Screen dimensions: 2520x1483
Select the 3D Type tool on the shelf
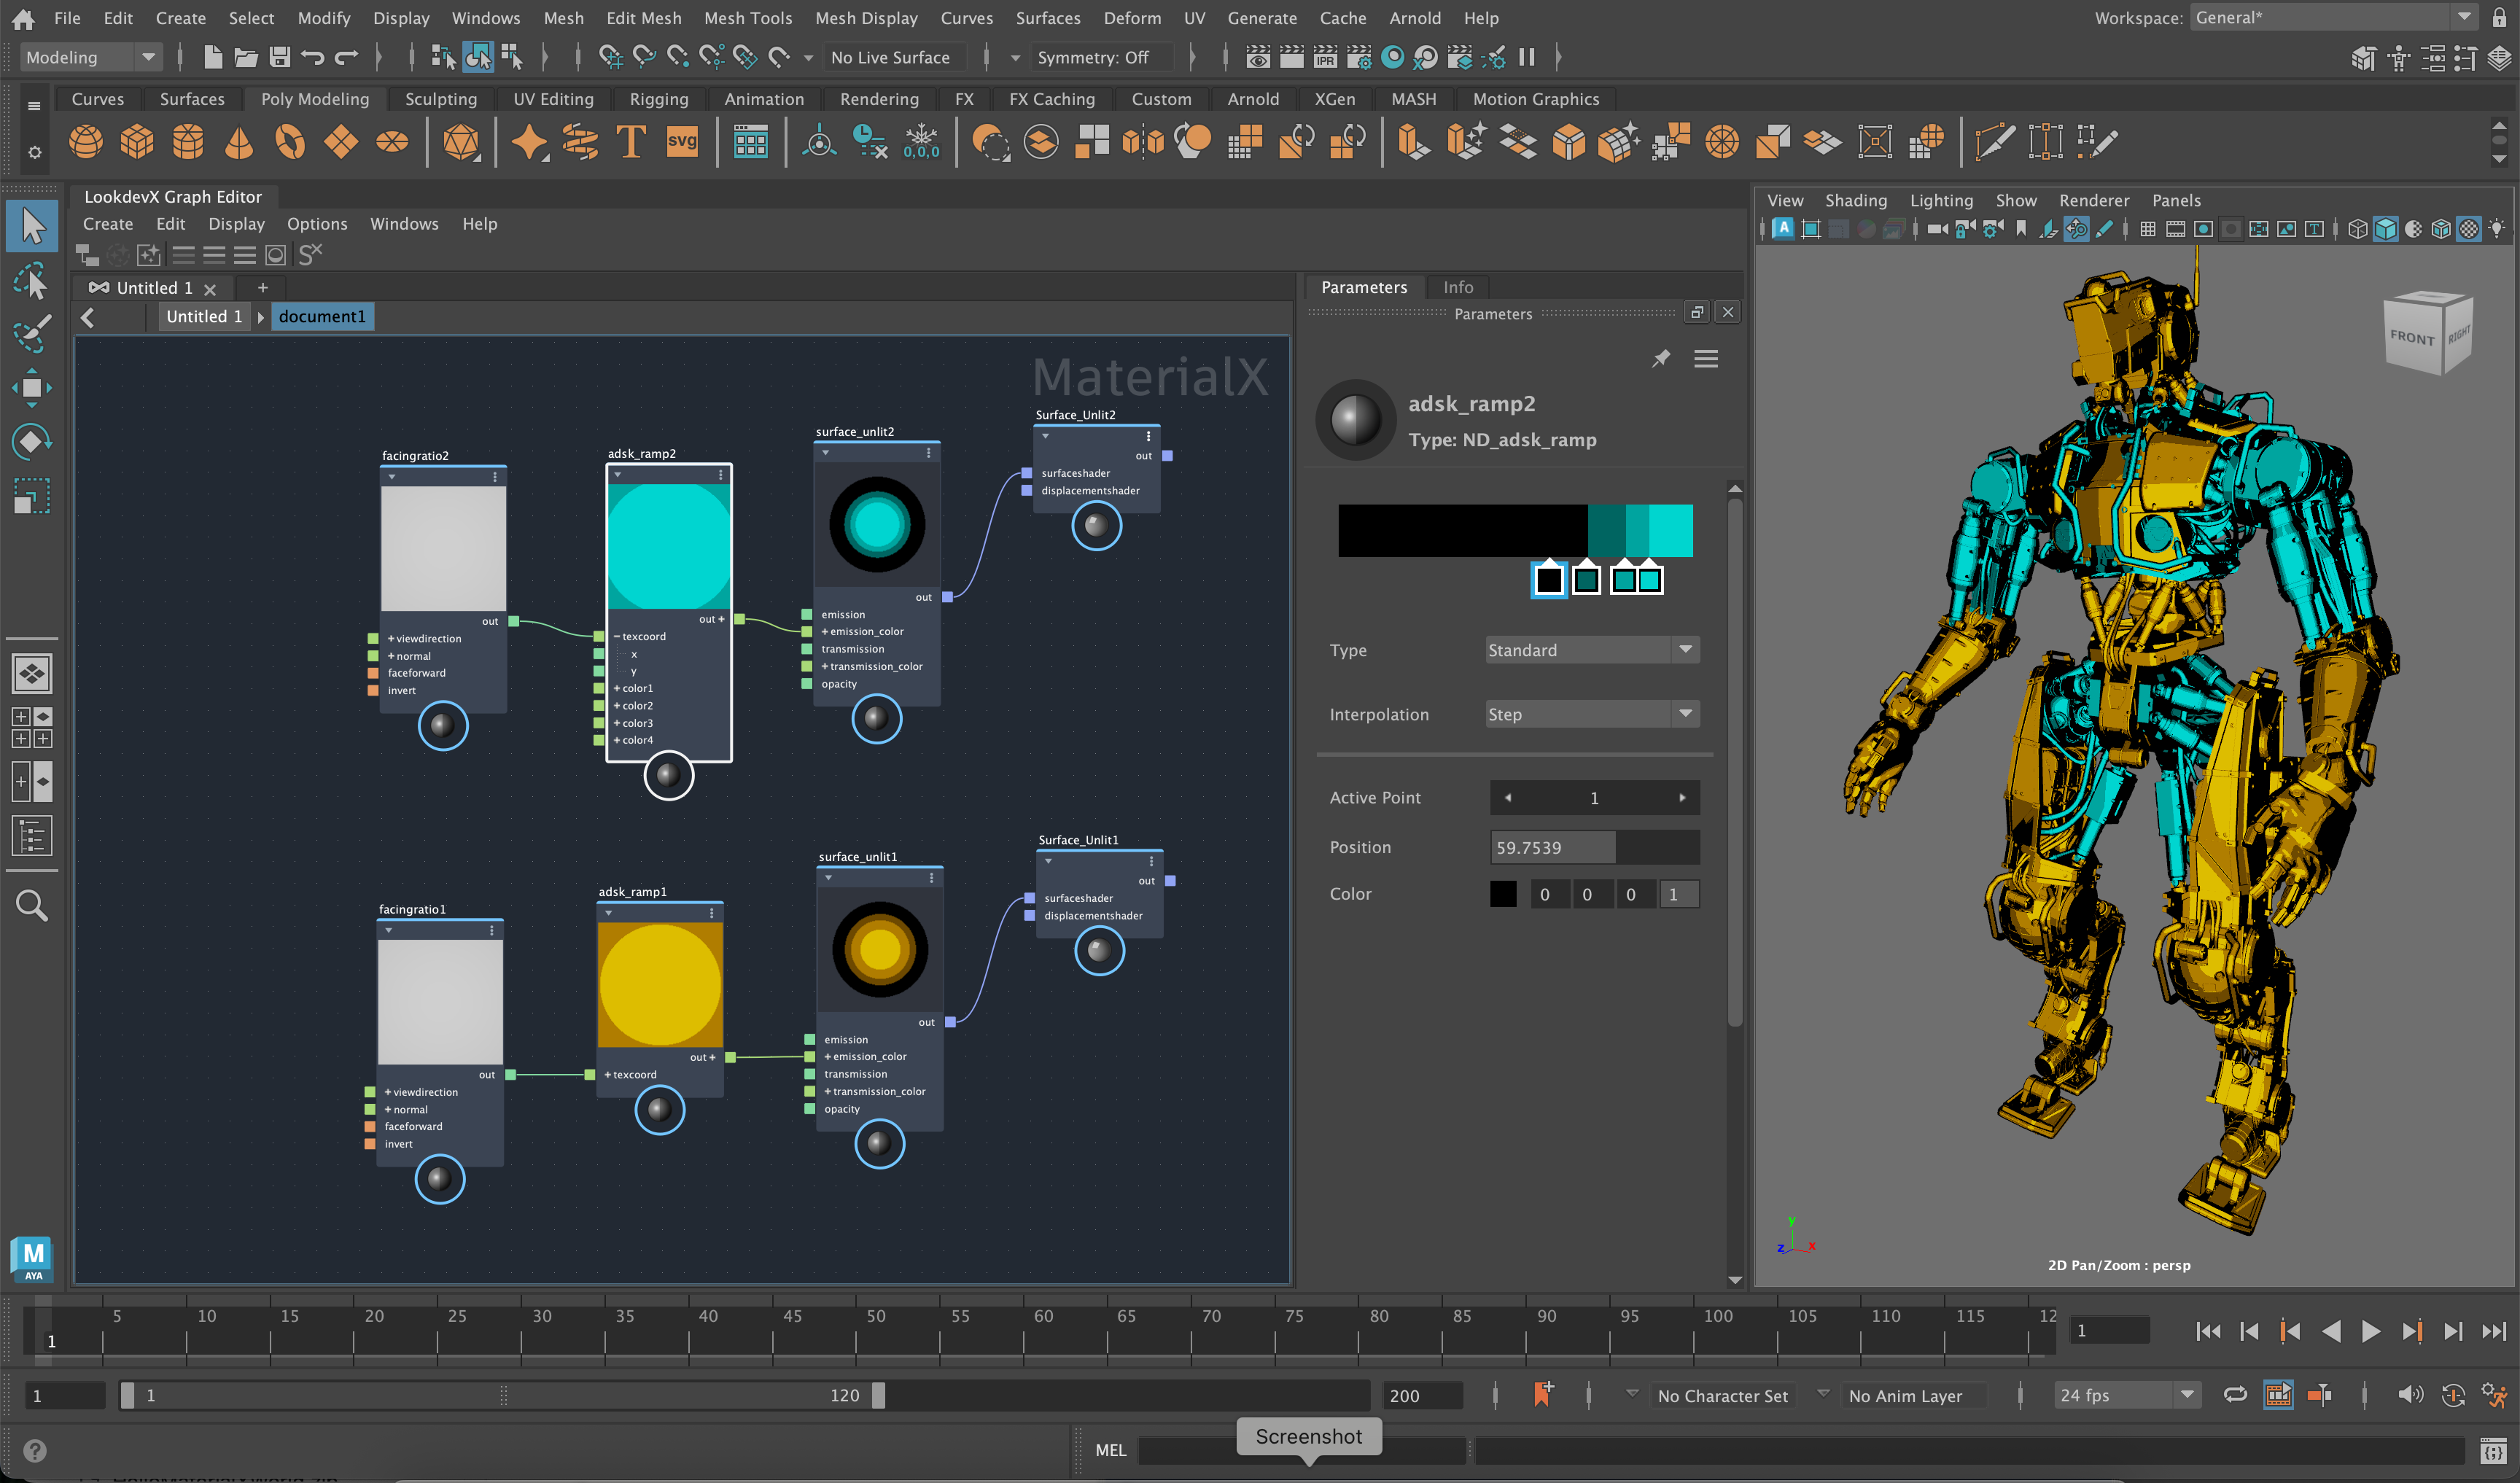tap(631, 141)
